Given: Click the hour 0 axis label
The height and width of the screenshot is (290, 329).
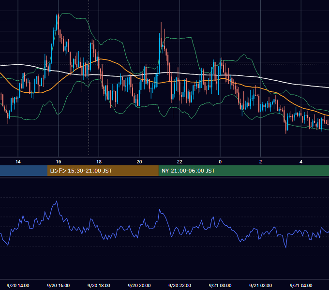Looking at the screenshot, I should (x=220, y=162).
